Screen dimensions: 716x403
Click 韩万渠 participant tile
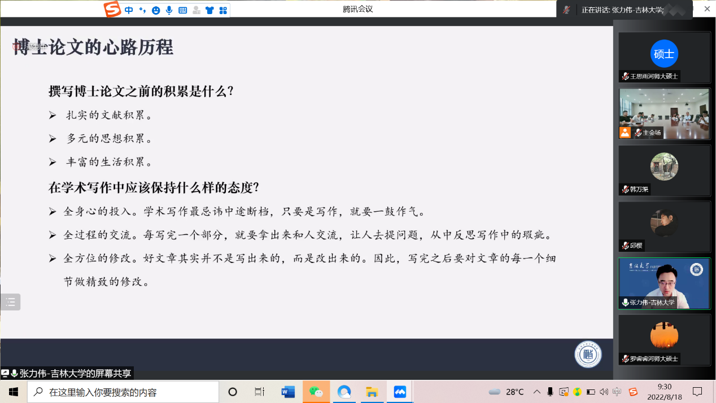[x=664, y=170]
